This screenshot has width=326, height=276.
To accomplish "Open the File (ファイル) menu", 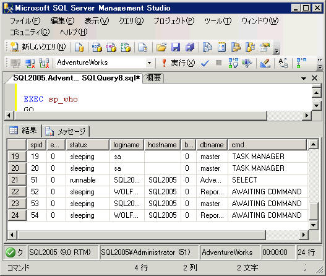I will click(25, 21).
